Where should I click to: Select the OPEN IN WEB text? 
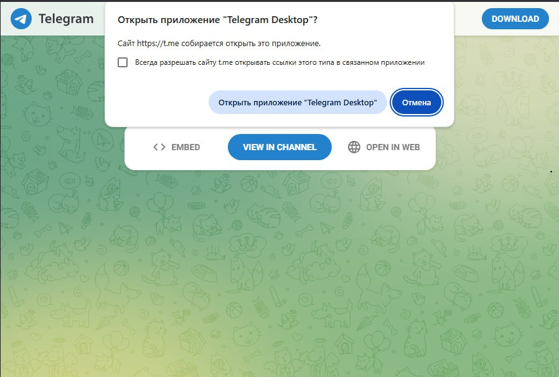pos(393,147)
